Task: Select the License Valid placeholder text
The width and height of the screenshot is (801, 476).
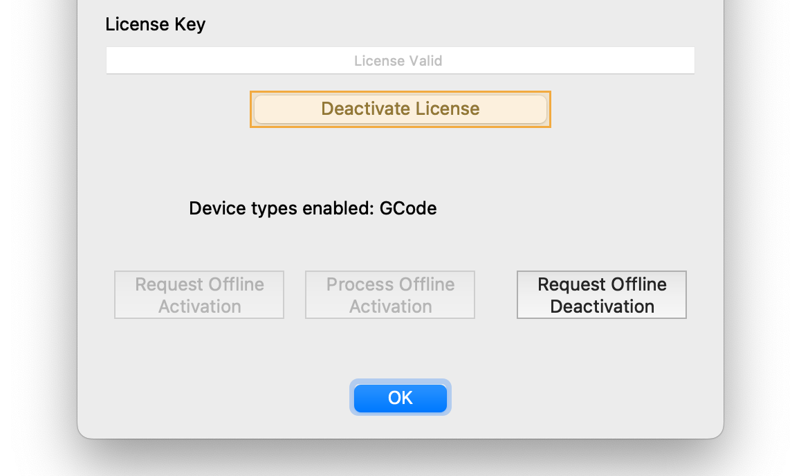Action: (398, 61)
